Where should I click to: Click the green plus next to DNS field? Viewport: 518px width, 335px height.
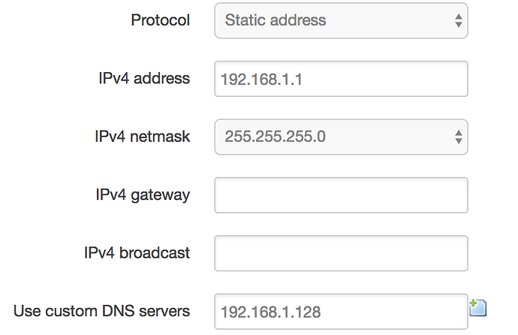point(474,304)
